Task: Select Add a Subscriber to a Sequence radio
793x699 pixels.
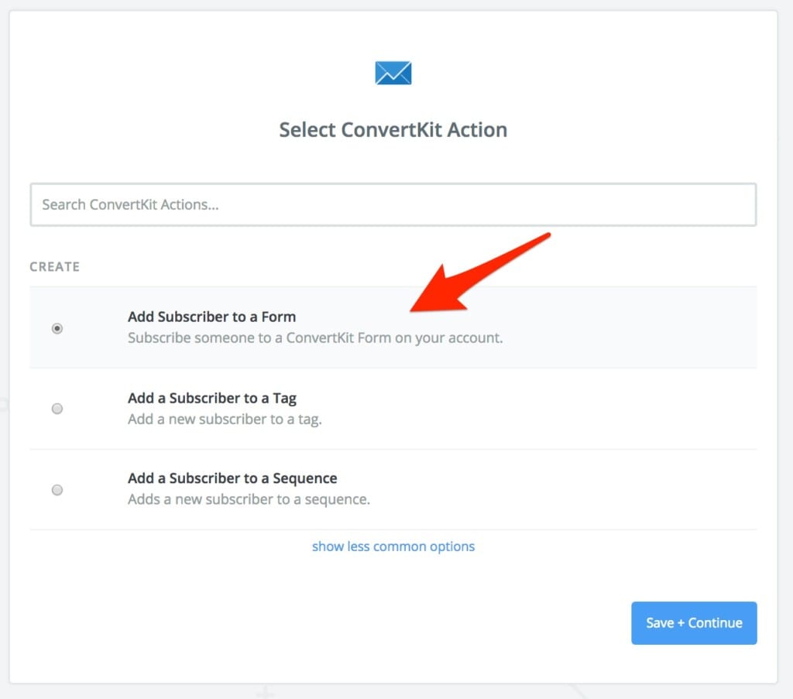Action: [57, 490]
